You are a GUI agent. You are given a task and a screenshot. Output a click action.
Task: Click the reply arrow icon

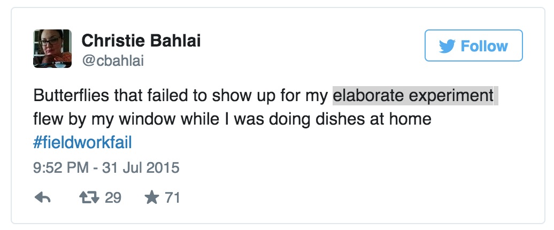coord(42,198)
